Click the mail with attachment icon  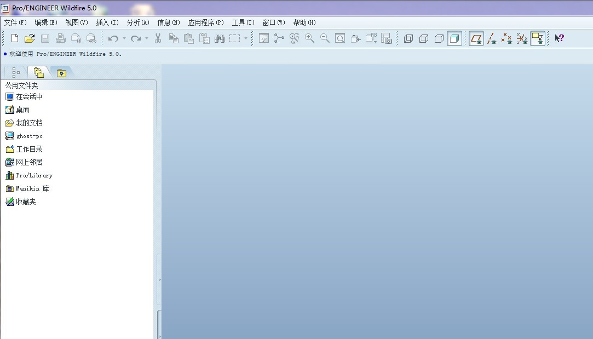pyautogui.click(x=76, y=38)
